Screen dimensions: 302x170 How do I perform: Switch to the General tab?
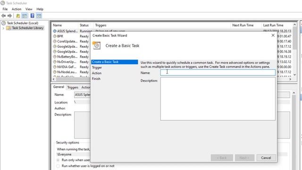(59, 87)
